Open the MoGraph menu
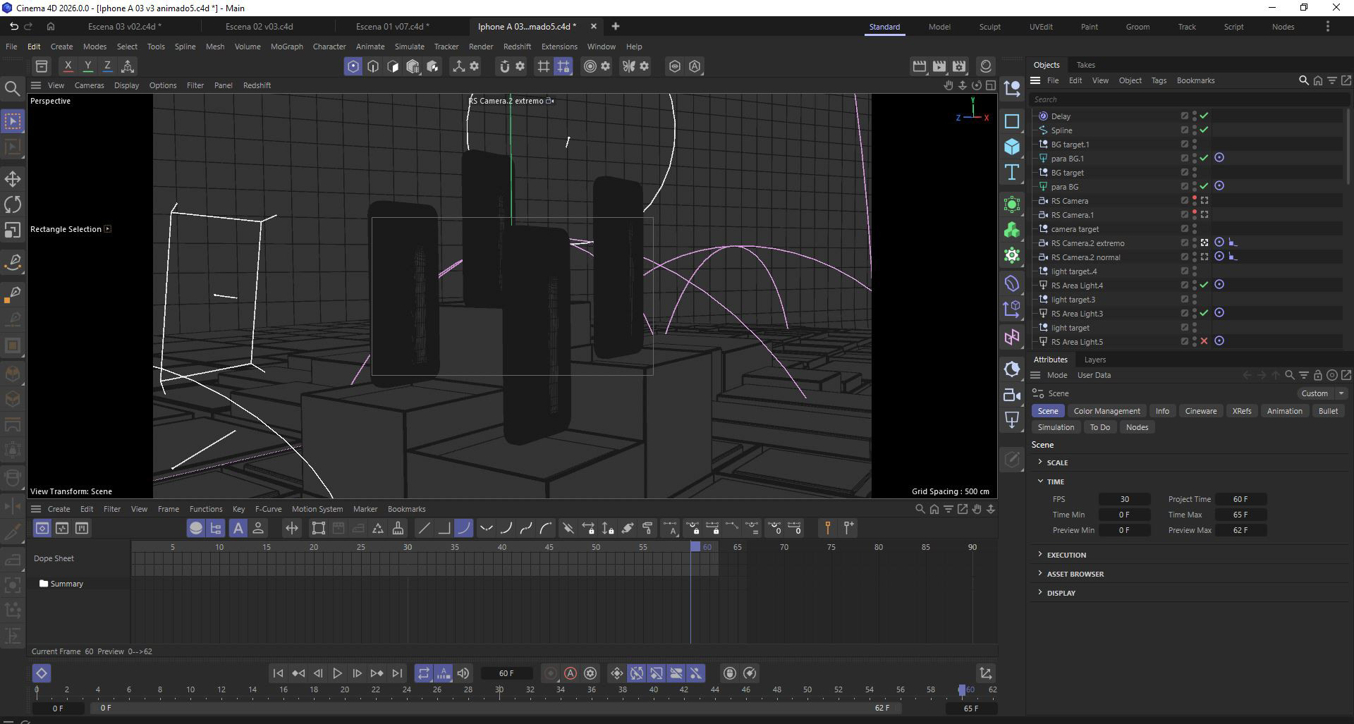Image resolution: width=1354 pixels, height=724 pixels. pyautogui.click(x=286, y=47)
